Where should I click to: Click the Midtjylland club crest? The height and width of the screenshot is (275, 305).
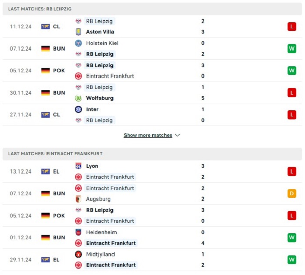78,254
